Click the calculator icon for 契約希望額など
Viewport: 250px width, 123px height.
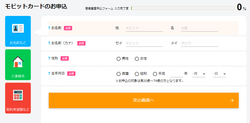[x=18, y=95]
